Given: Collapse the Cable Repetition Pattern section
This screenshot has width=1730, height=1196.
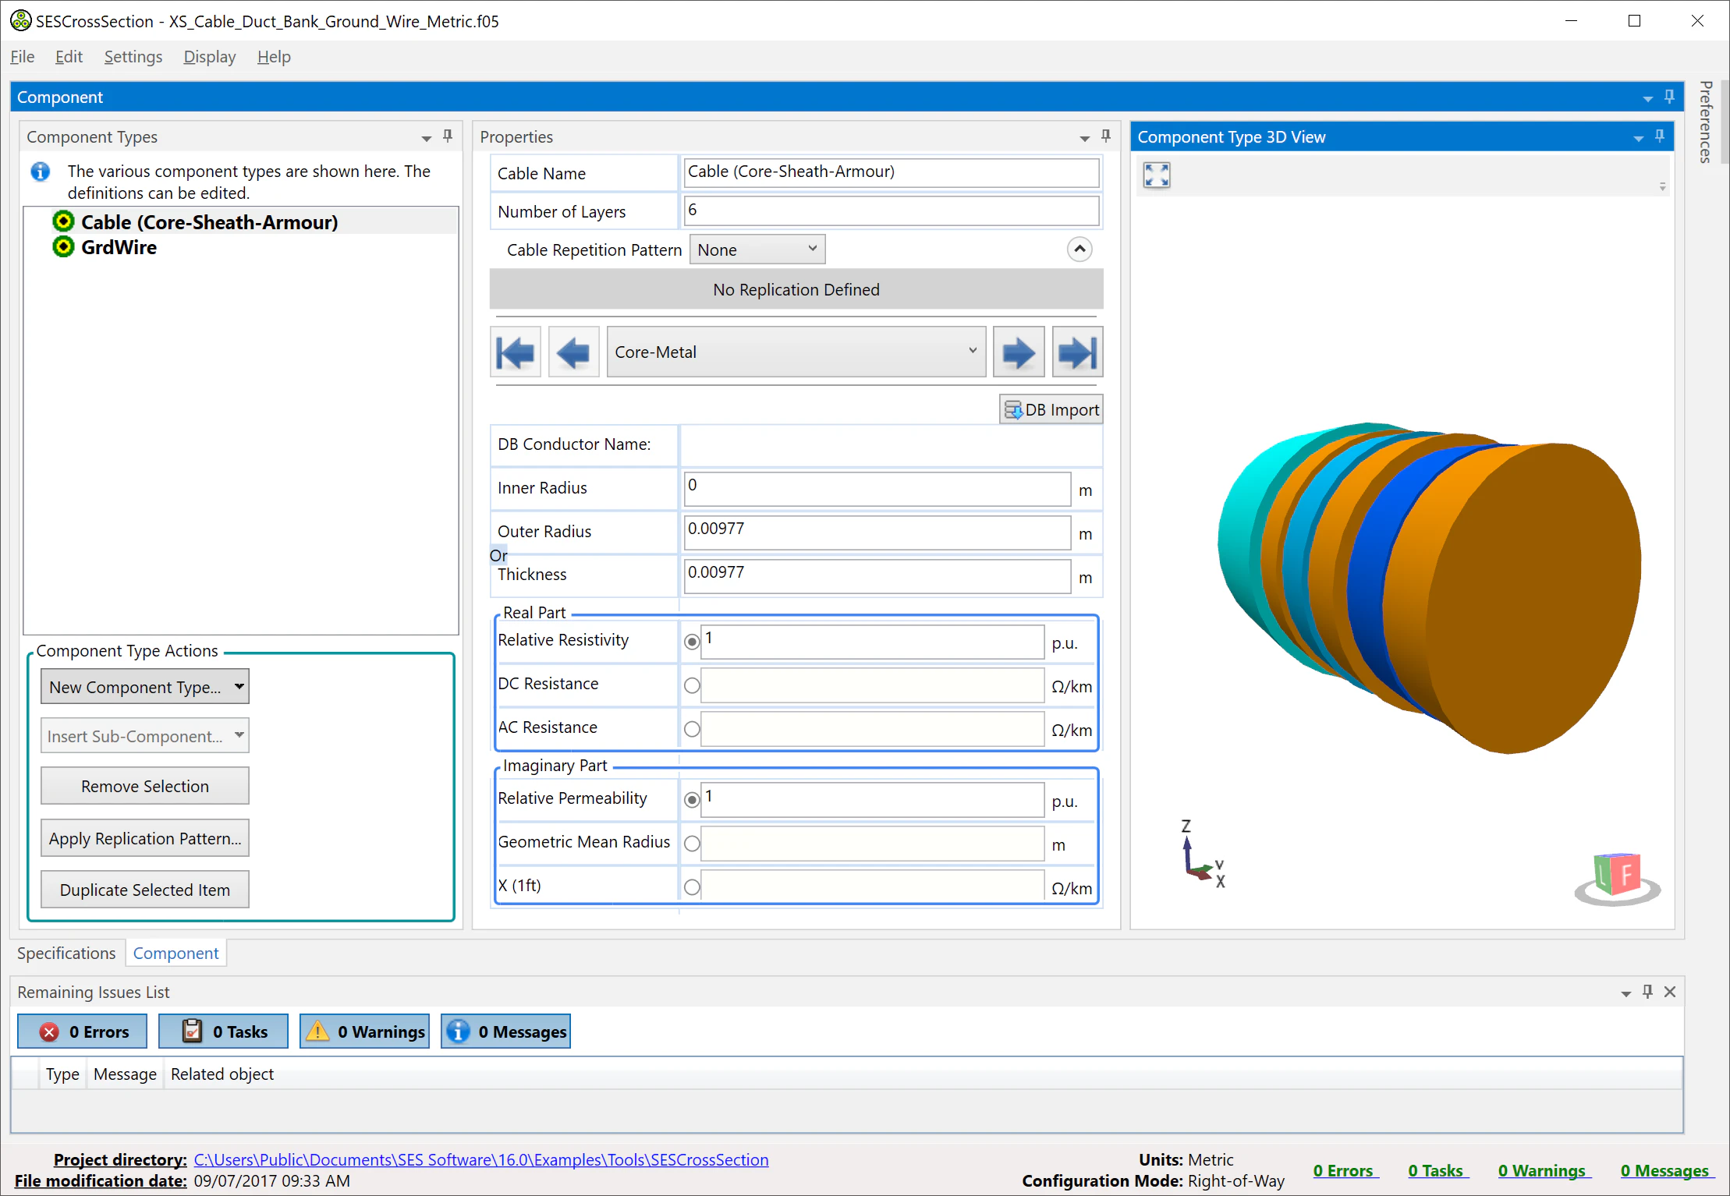Looking at the screenshot, I should point(1079,249).
